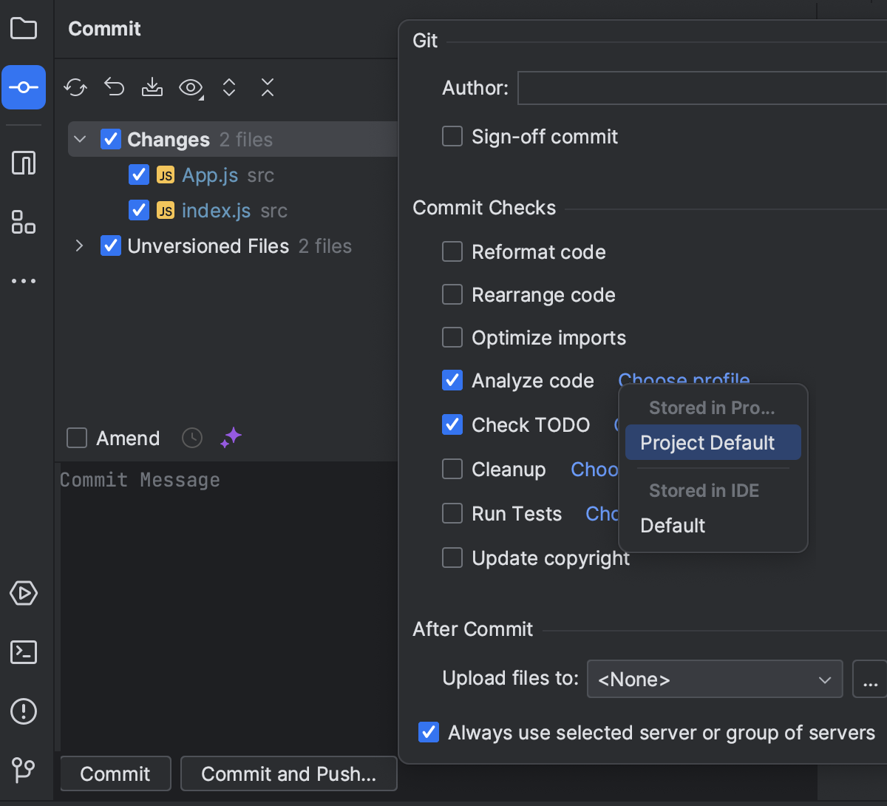Choose Default under Stored in IDE
This screenshot has width=887, height=806.
coord(673,525)
